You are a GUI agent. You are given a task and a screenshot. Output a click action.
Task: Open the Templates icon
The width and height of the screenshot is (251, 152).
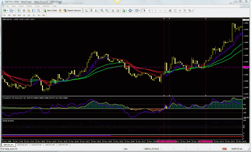coord(137,10)
